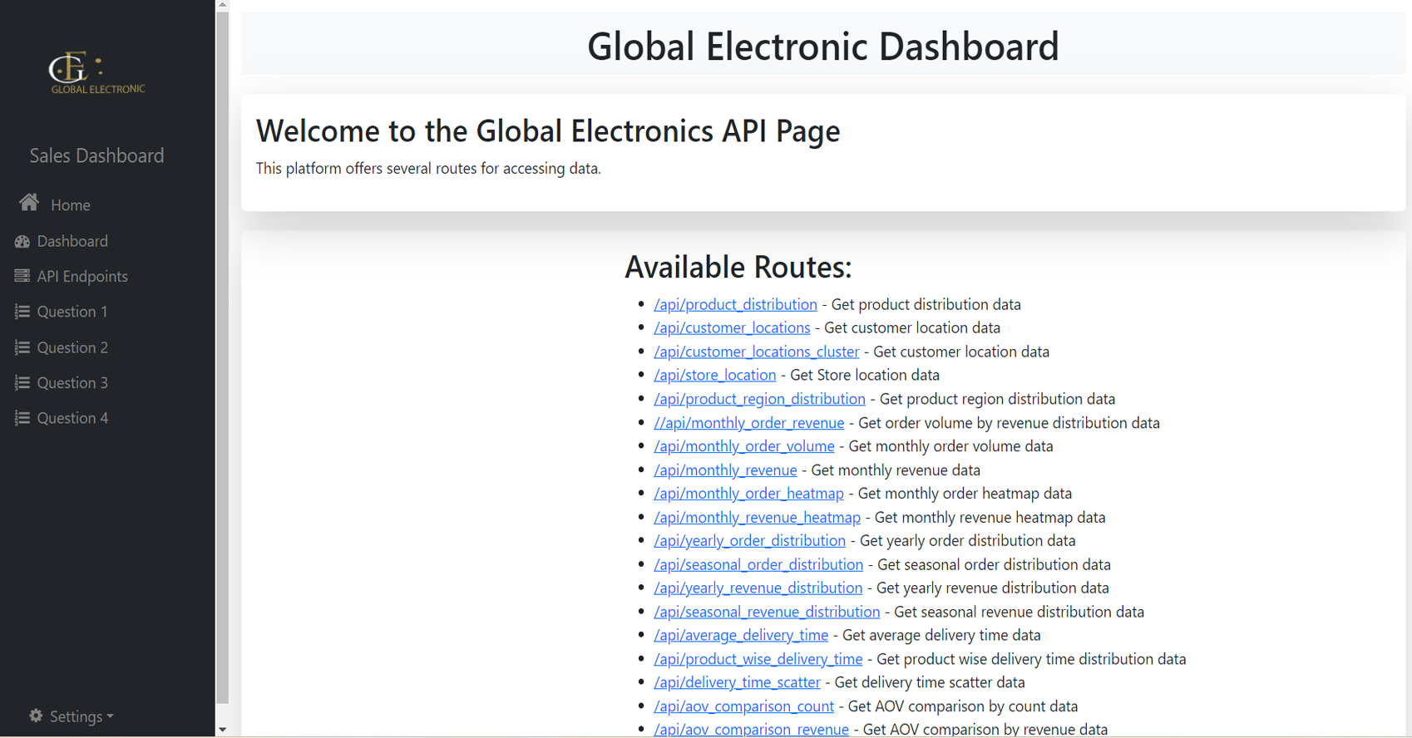This screenshot has height=738, width=1412.
Task: Click the Question 4 list icon
Action: pos(22,418)
